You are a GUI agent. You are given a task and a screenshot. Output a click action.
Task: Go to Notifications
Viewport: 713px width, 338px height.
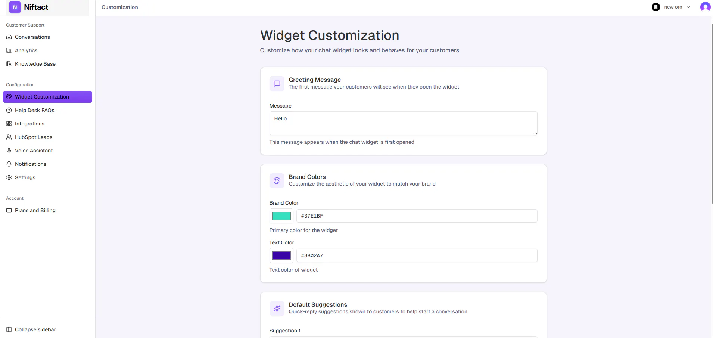tap(47, 164)
